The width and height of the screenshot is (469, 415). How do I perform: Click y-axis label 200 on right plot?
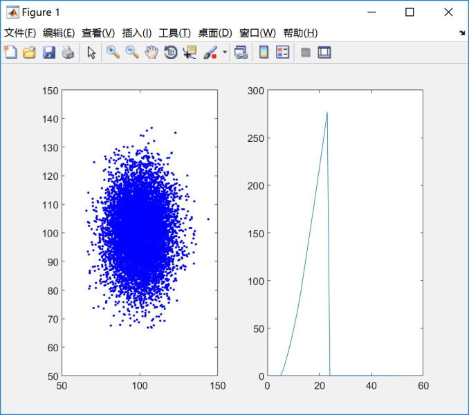click(x=256, y=186)
